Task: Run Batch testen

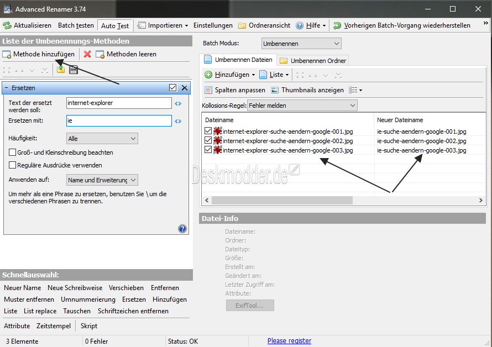Action: [76, 25]
